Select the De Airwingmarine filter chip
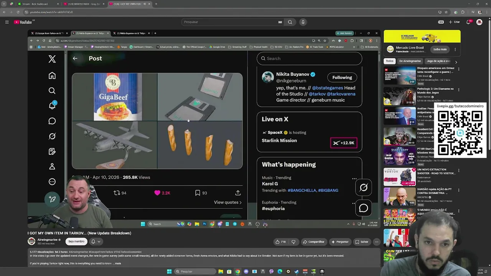491x276 pixels. 410,61
